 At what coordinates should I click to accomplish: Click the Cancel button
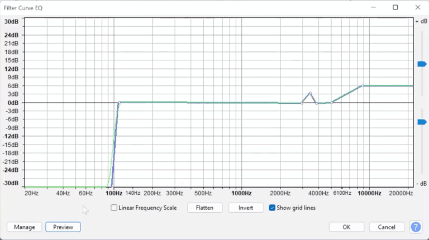387,227
